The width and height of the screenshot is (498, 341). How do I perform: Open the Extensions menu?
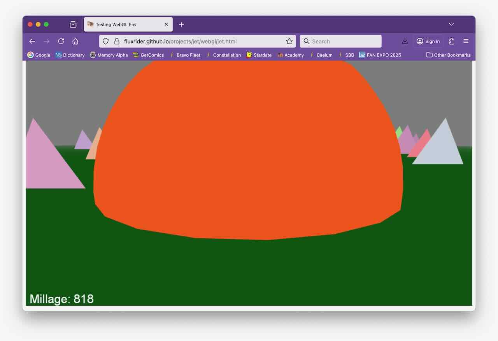tap(452, 41)
